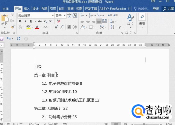
Task: Apply numbered list
Action: (x=91, y=15)
